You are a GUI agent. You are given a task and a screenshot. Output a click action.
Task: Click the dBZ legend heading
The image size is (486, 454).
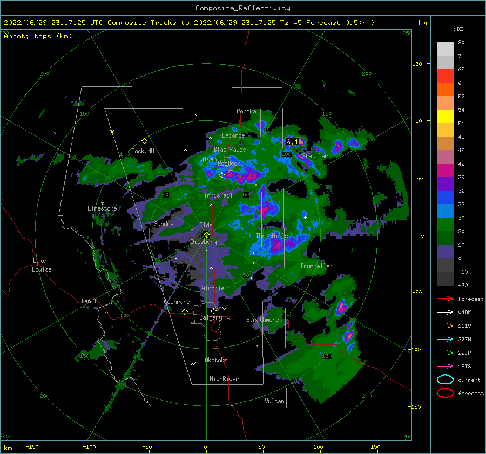pyautogui.click(x=458, y=29)
